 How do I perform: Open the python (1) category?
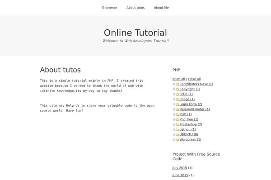(187, 129)
